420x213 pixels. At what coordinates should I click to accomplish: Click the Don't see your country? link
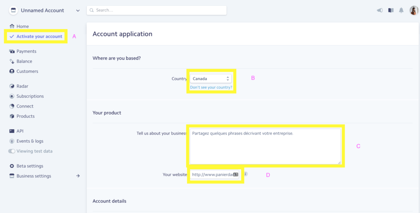coord(211,87)
